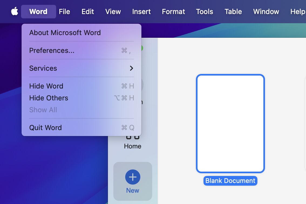Viewport: 306px width, 204px height.
Task: Expand the Services submenu
Action: (x=81, y=68)
